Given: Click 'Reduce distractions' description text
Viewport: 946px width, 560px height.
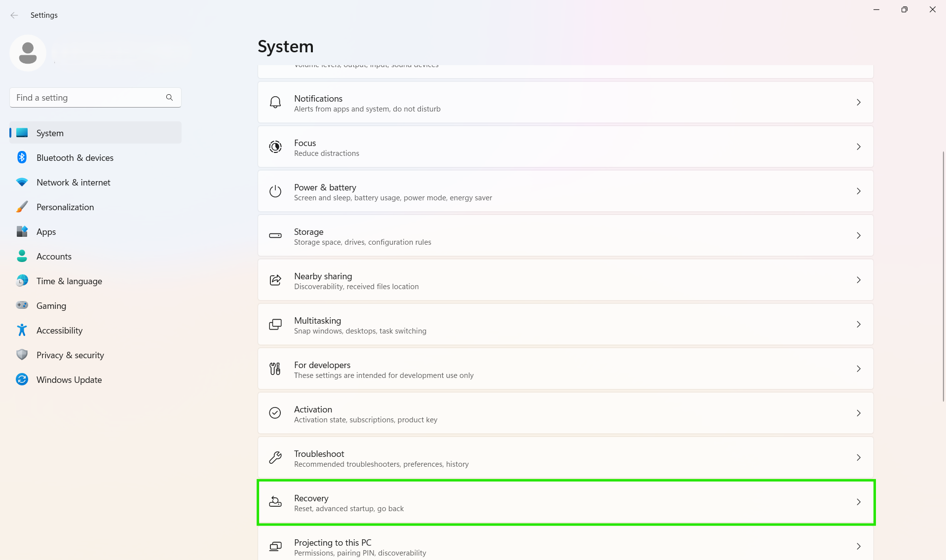Looking at the screenshot, I should coord(327,153).
